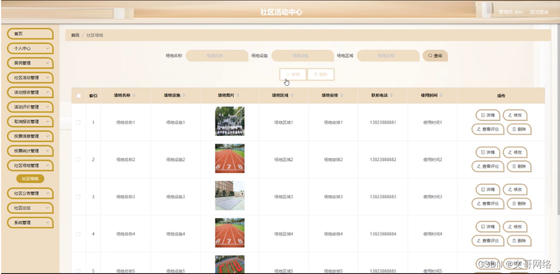This screenshot has width=560, height=274.
Task: Sort by 场地安排 column sort arrows
Action: pos(342,95)
